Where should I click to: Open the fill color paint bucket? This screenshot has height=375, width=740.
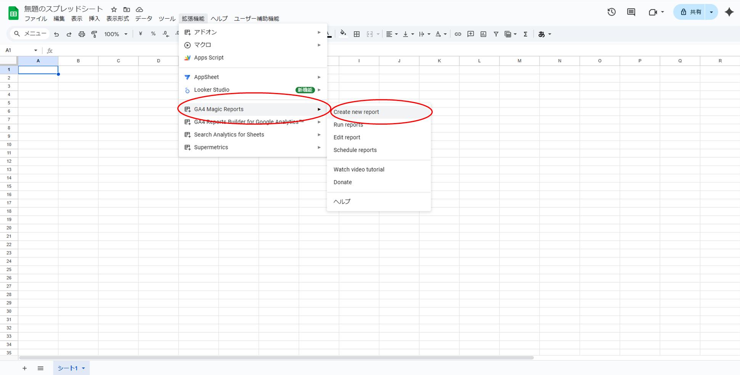click(x=343, y=34)
